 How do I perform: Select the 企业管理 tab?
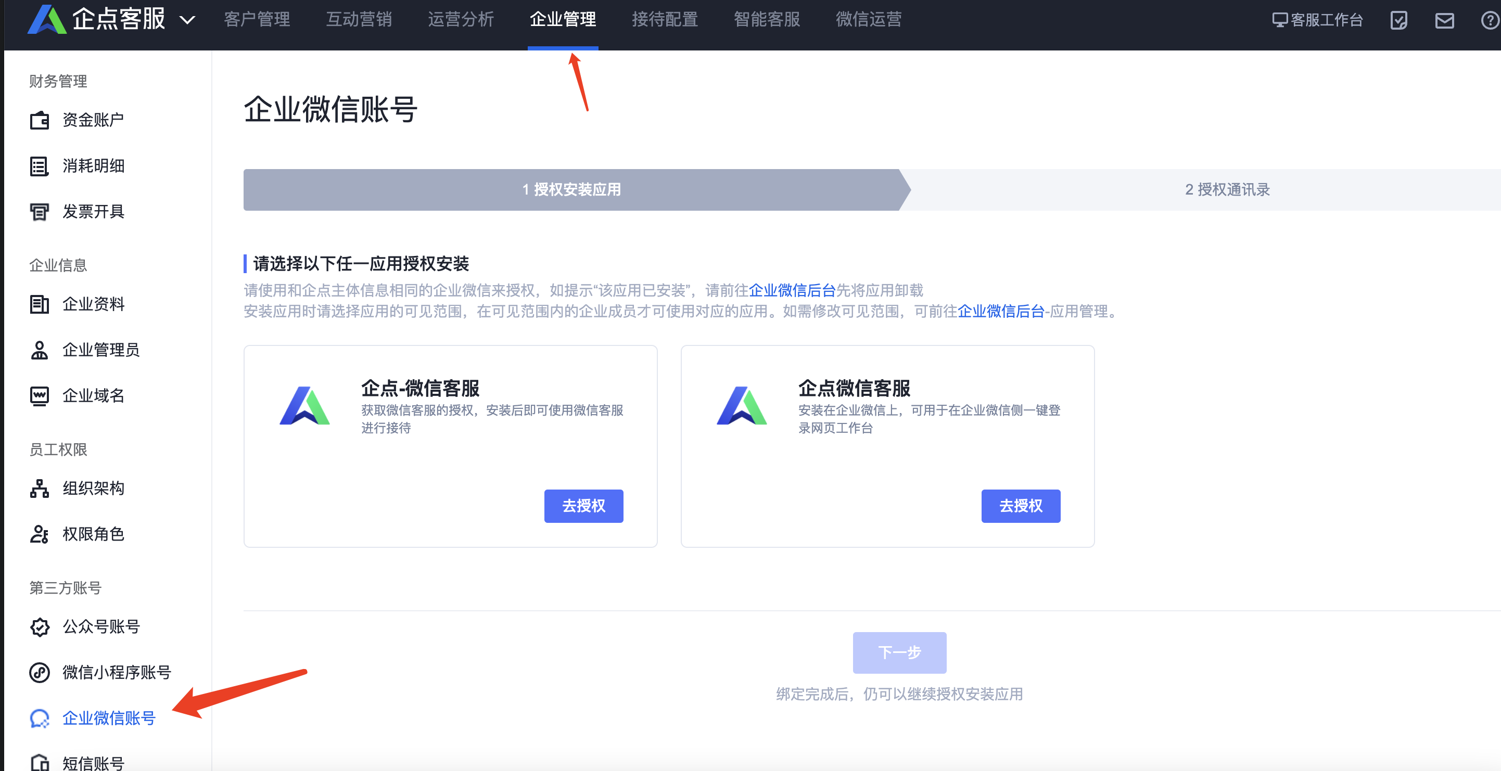(563, 20)
